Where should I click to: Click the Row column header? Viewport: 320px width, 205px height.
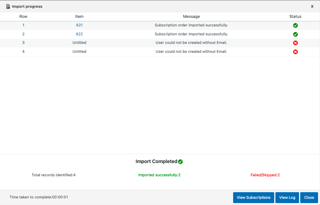23,17
